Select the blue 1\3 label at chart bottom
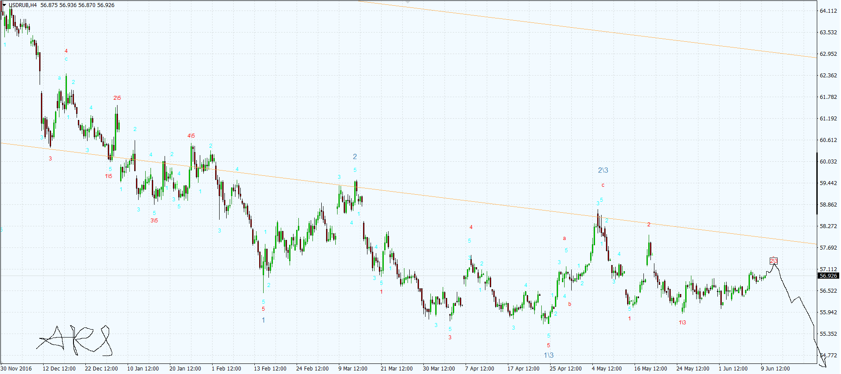This screenshot has height=374, width=841. 548,355
